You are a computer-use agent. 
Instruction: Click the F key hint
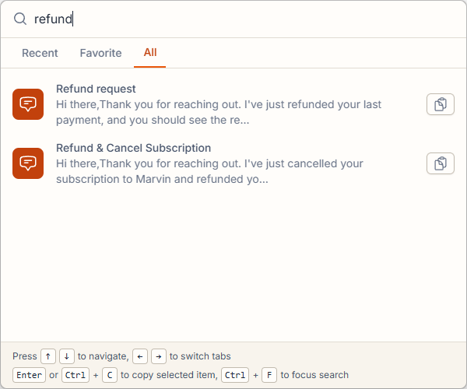pyautogui.click(x=269, y=375)
